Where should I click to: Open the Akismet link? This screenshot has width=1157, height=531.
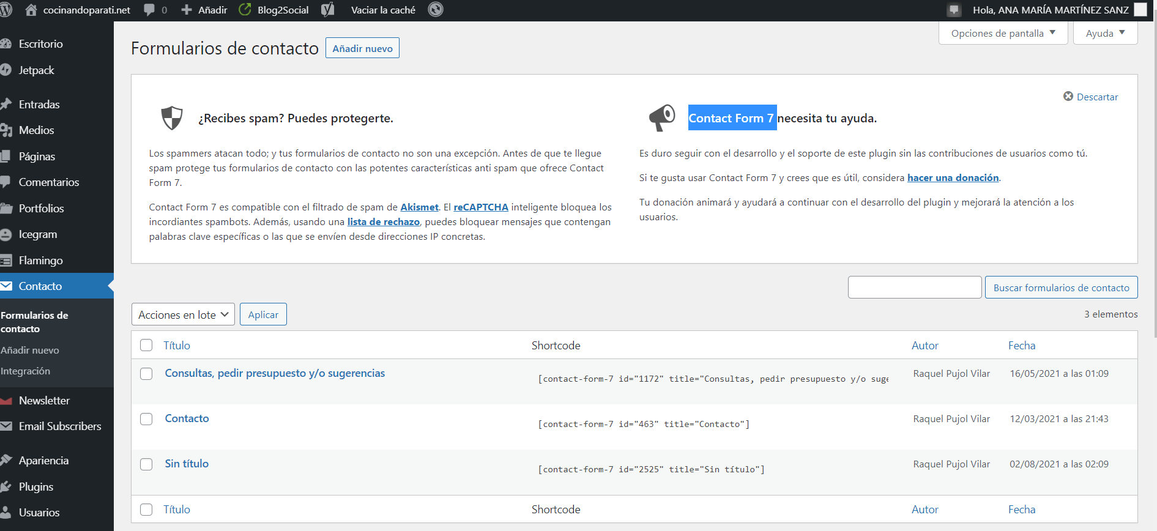[420, 207]
